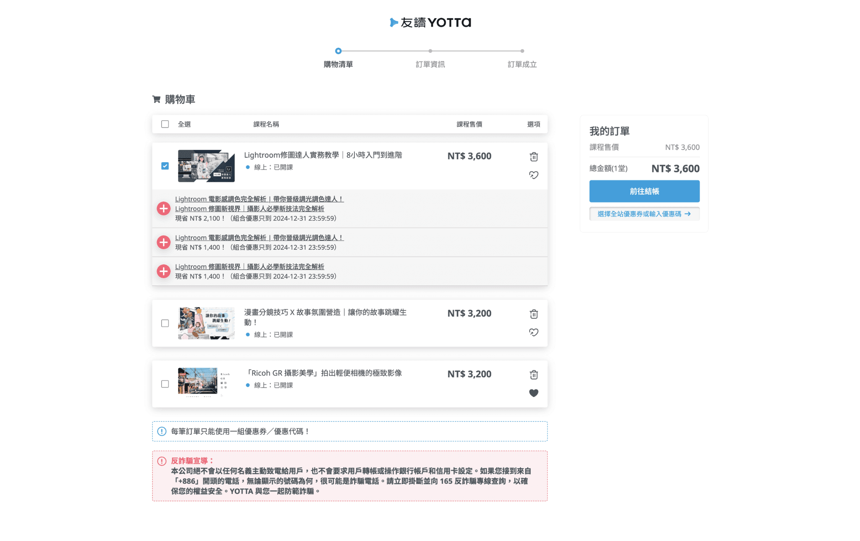Click the 總金額(1堂) label in order summary
This screenshot has width=860, height=541.
(608, 168)
